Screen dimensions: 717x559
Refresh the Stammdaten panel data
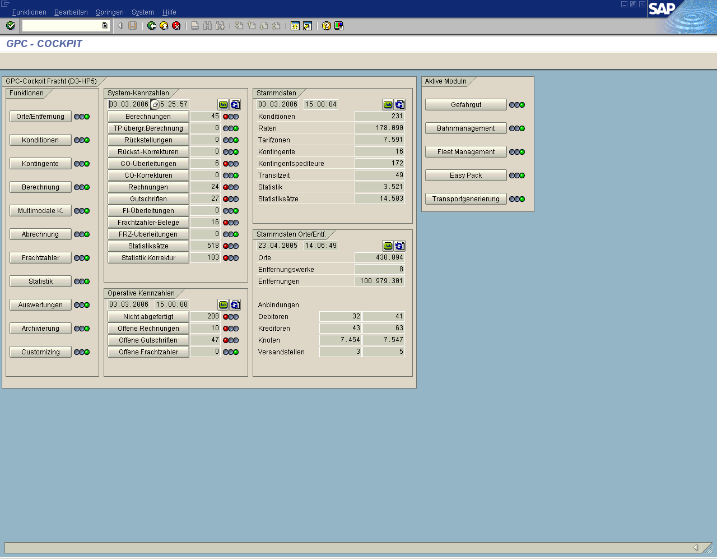399,104
